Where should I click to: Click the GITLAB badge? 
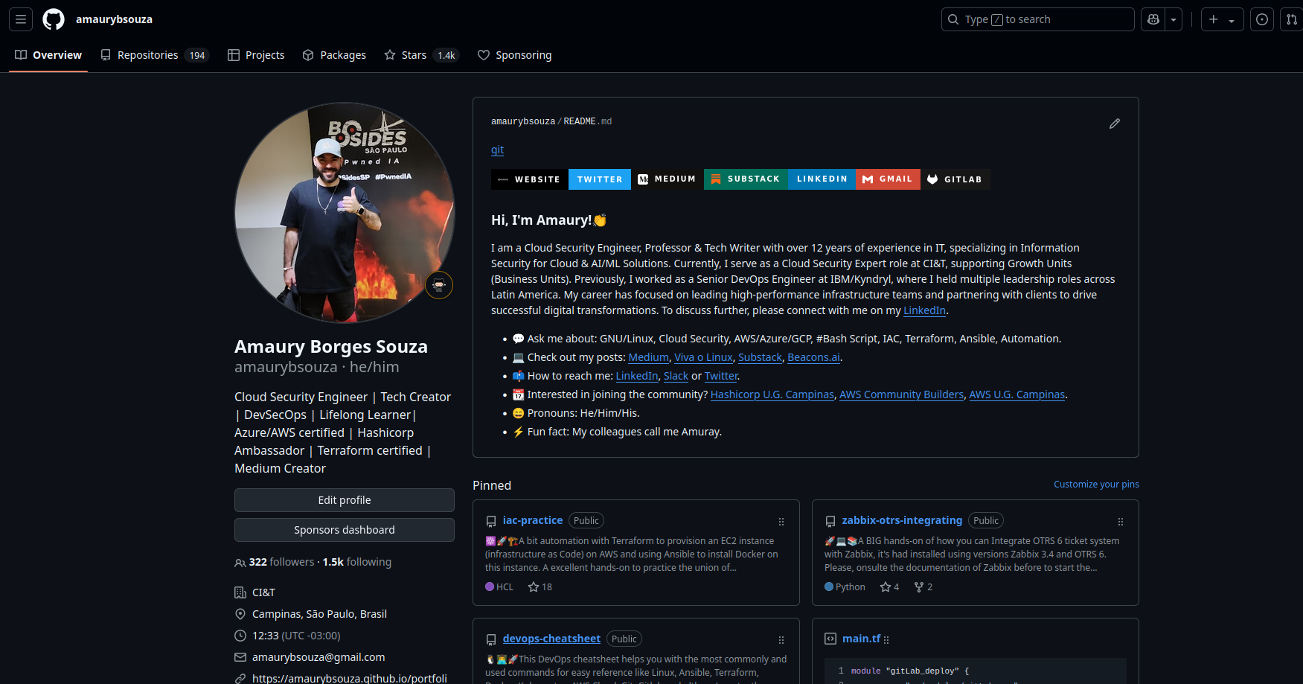click(x=955, y=179)
